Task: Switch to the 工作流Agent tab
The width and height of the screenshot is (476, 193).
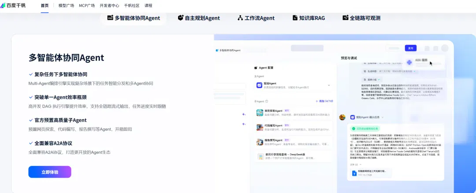Action: pyautogui.click(x=256, y=18)
